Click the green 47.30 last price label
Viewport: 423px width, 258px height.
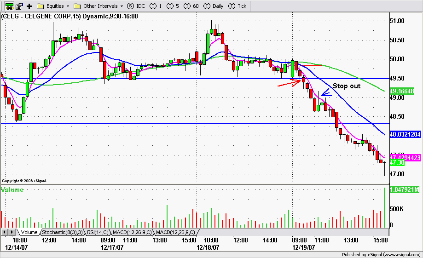397,162
